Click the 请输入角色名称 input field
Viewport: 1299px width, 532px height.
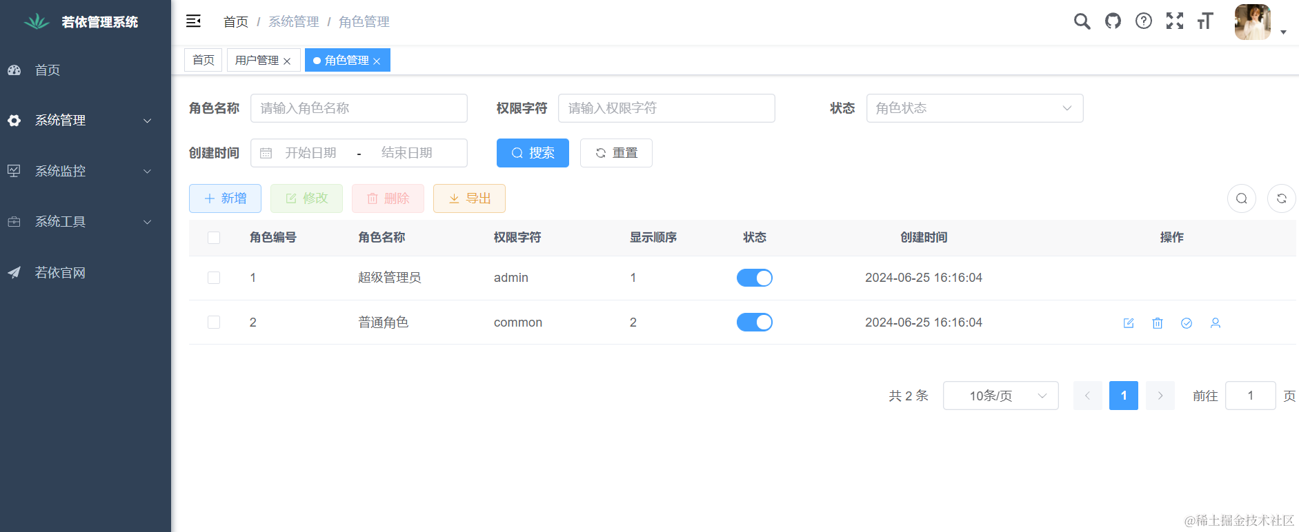click(359, 108)
